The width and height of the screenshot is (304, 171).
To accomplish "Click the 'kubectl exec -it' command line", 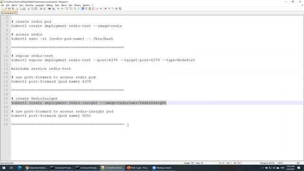I will pos(62,39).
